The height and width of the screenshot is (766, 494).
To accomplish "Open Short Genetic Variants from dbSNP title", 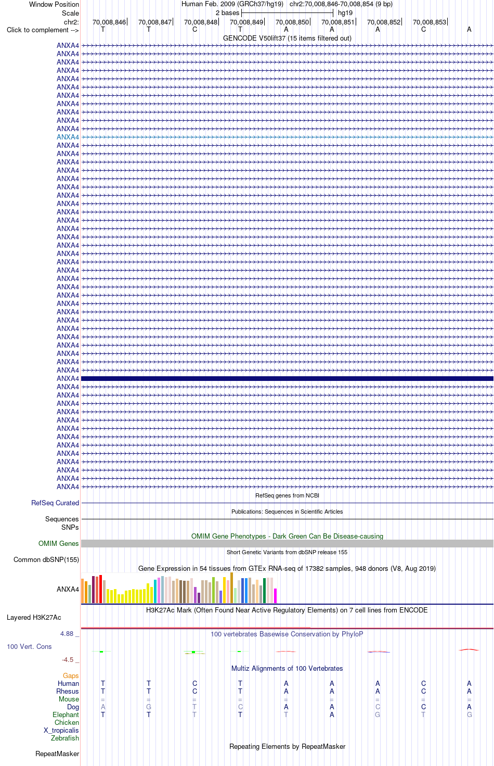I will [x=287, y=552].
